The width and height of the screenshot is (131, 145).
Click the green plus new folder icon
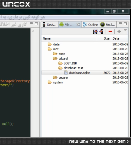(x=119, y=31)
